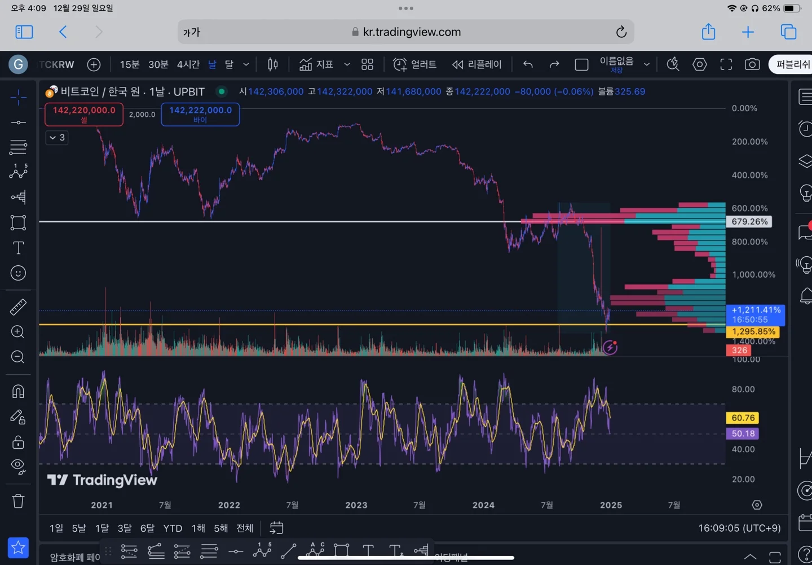Select the crosshair cursor tool
This screenshot has width=812, height=565.
pyautogui.click(x=18, y=98)
